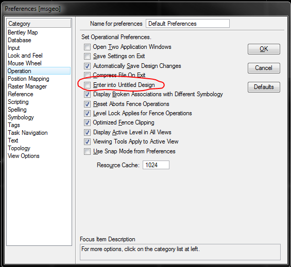Click the Cancel button
The image size is (291, 267).
[264, 68]
